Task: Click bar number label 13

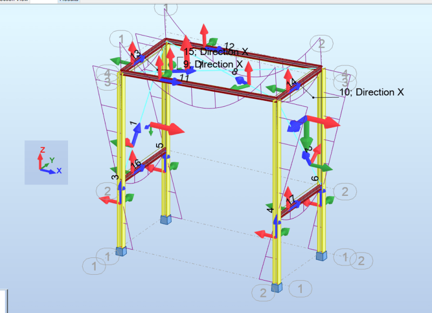Action: (136, 55)
